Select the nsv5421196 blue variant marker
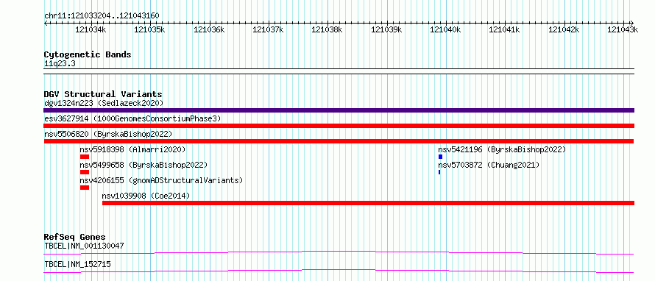 pos(440,157)
